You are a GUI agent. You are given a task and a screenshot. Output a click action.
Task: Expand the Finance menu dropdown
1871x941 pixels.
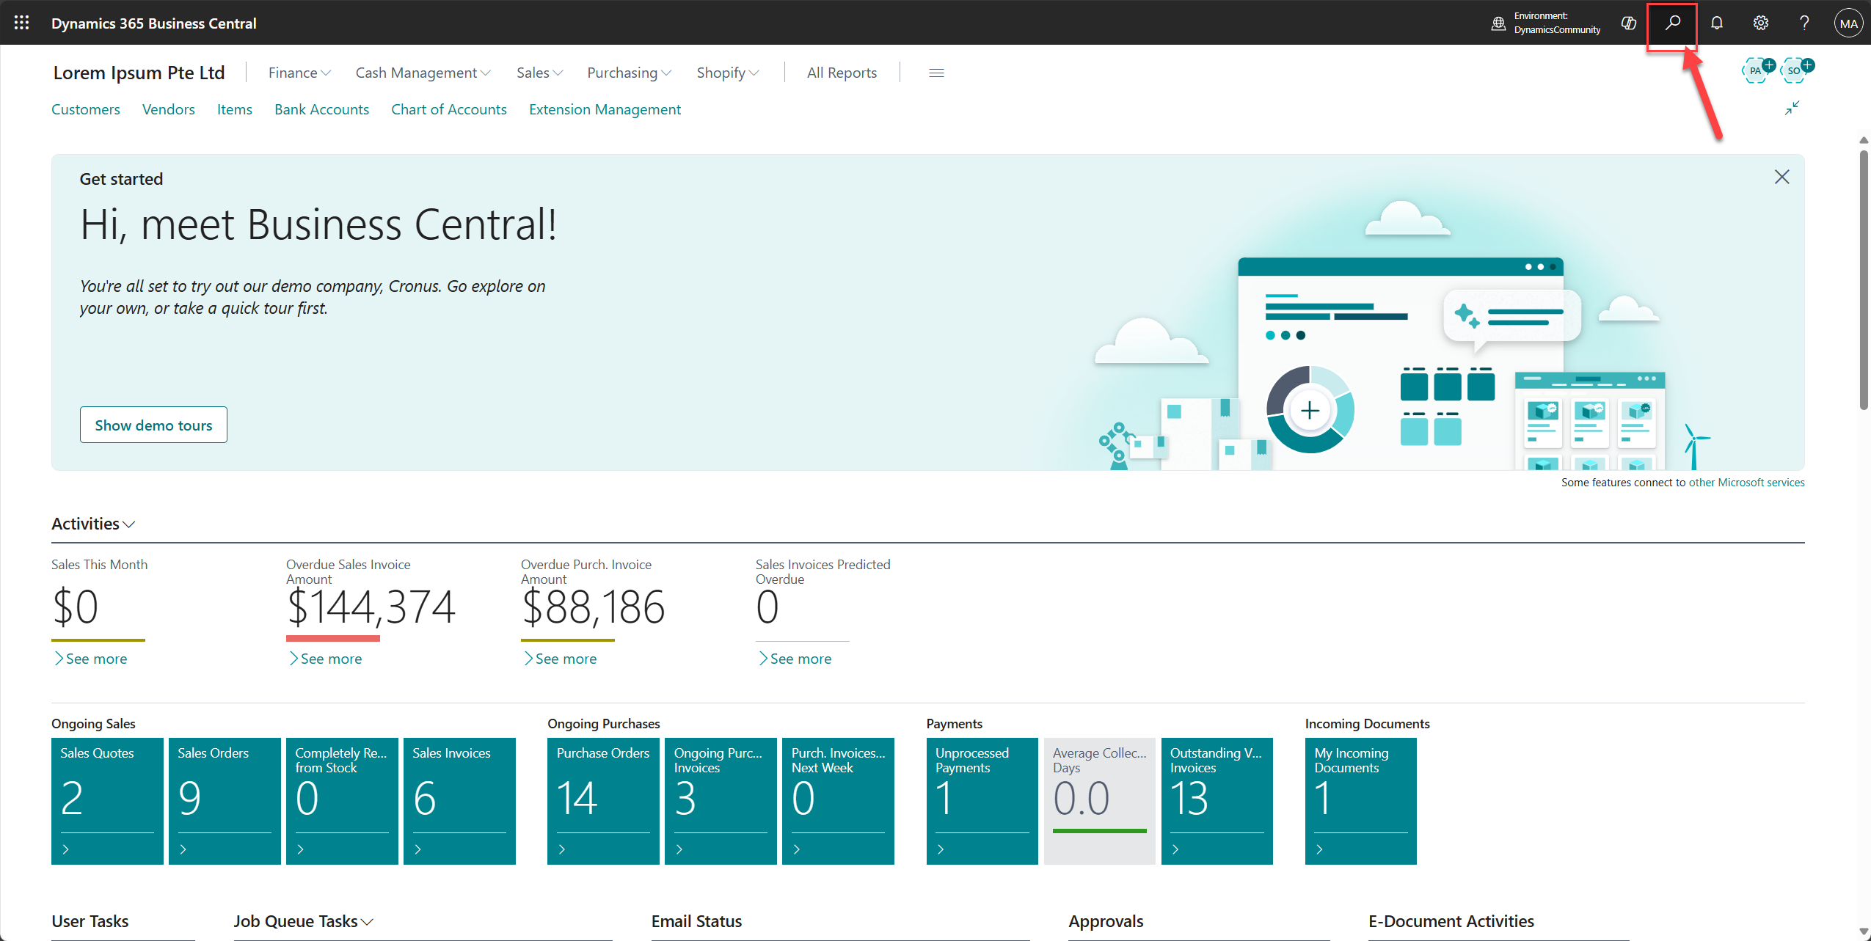[299, 73]
